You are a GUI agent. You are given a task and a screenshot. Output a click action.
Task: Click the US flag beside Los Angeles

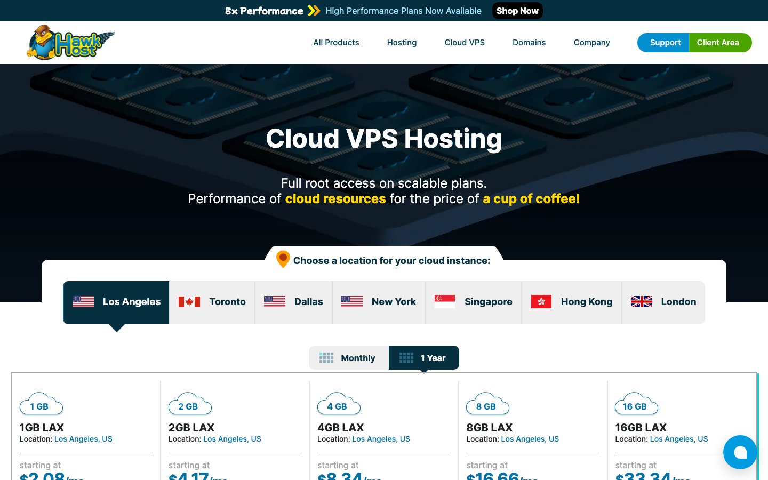click(83, 302)
